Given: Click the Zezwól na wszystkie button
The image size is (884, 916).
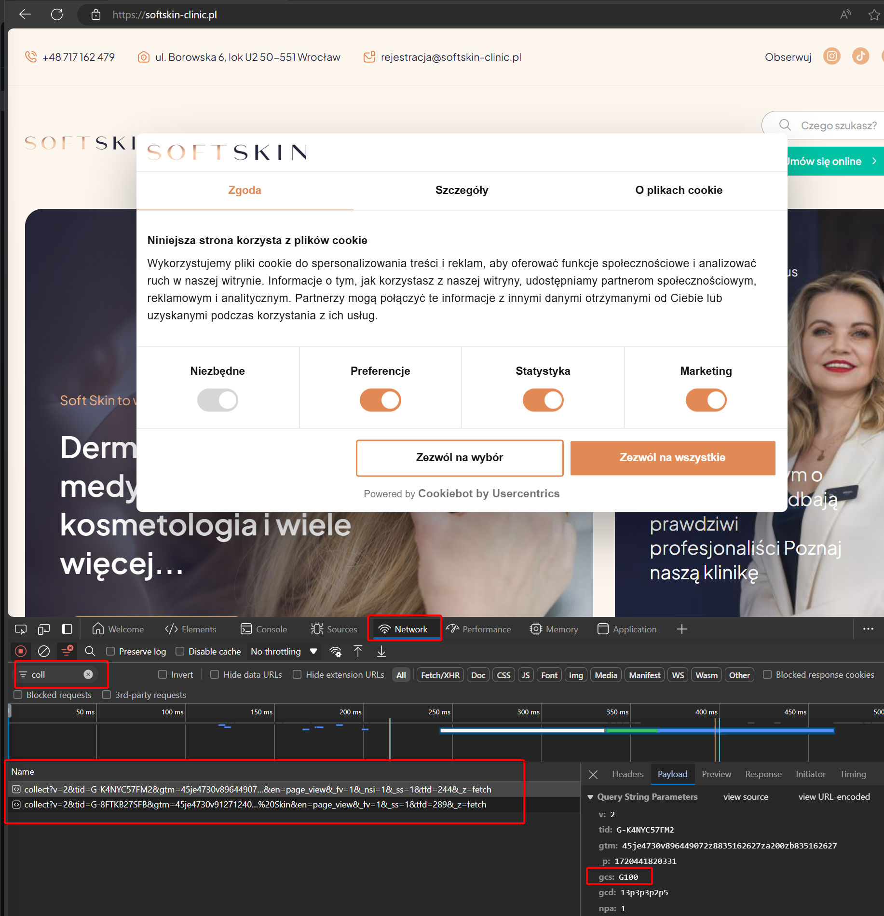Looking at the screenshot, I should [673, 458].
